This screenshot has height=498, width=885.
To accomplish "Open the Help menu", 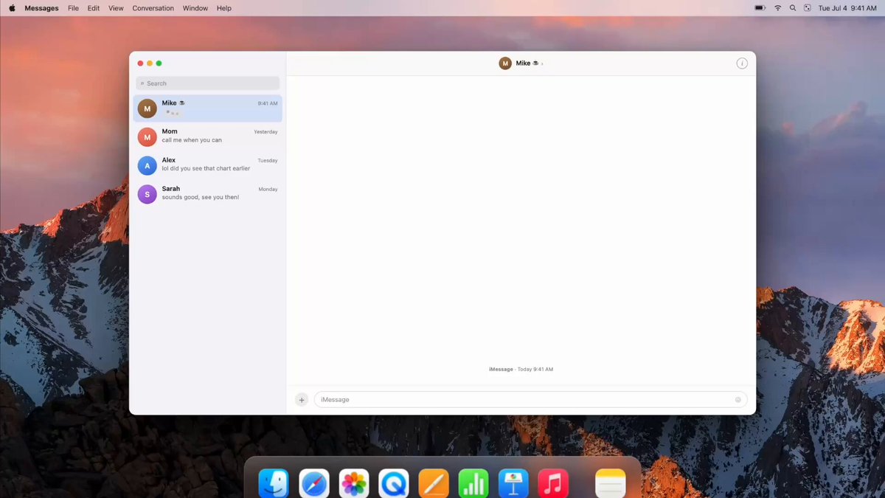I will click(x=224, y=8).
